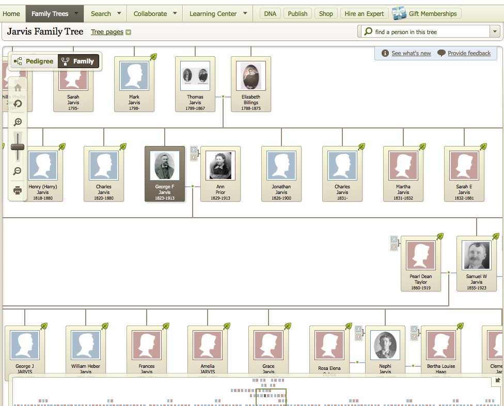Open the Collaborate menu
This screenshot has height=406, width=504.
tap(155, 13)
